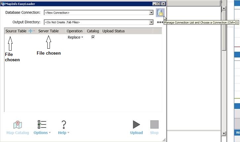Image resolution: width=240 pixels, height=142 pixels.
Task: Click Manage Connection List icon
Action: (160, 13)
